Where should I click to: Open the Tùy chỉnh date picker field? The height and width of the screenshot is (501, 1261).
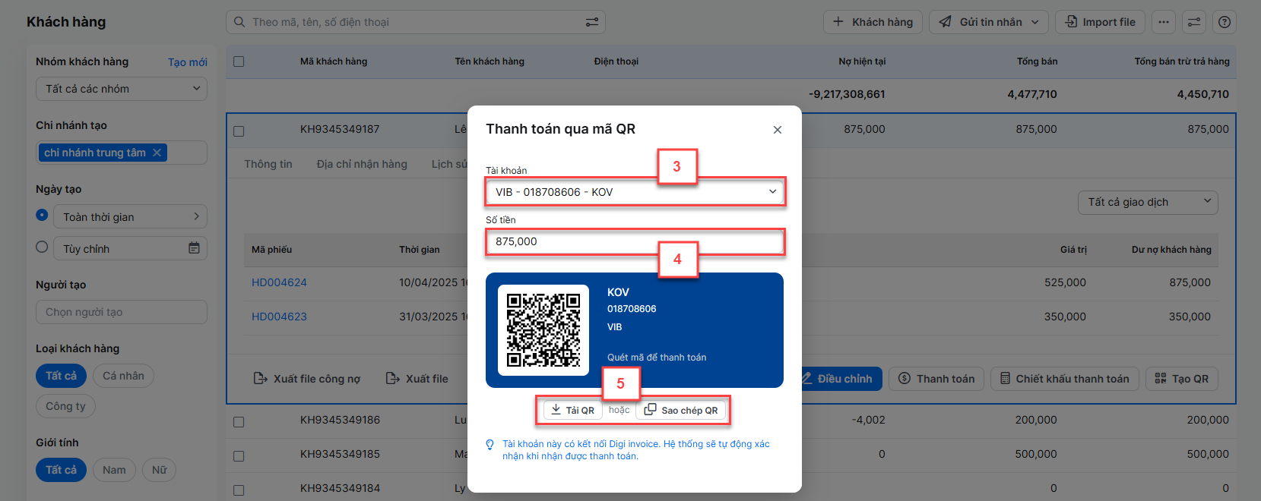[130, 248]
